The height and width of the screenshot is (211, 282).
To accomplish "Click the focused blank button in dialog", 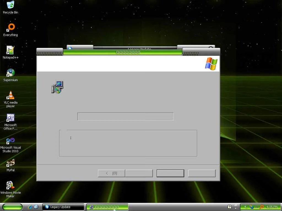I will tap(170, 173).
